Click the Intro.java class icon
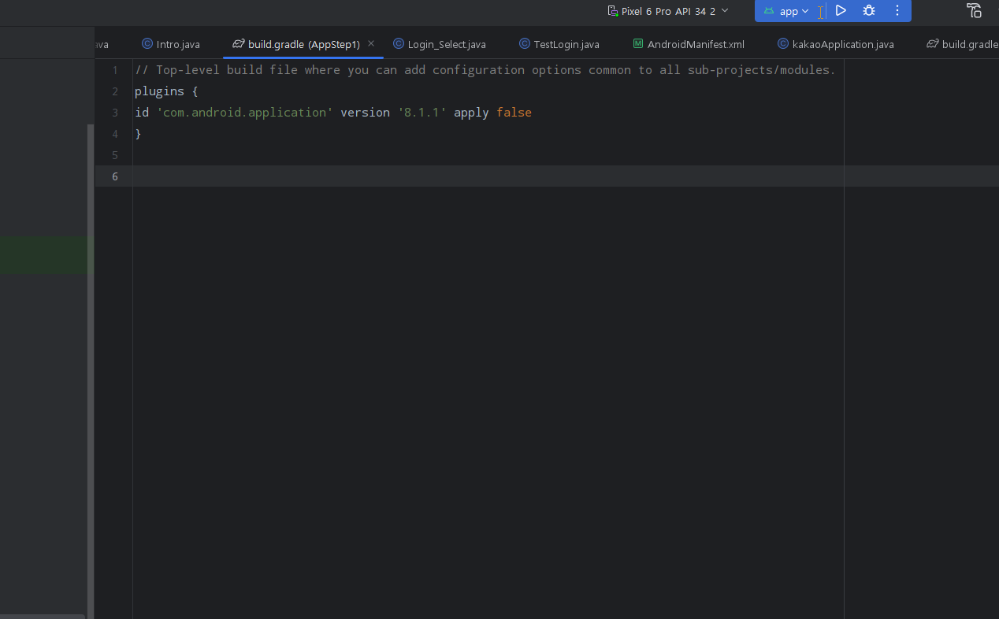 pyautogui.click(x=147, y=44)
